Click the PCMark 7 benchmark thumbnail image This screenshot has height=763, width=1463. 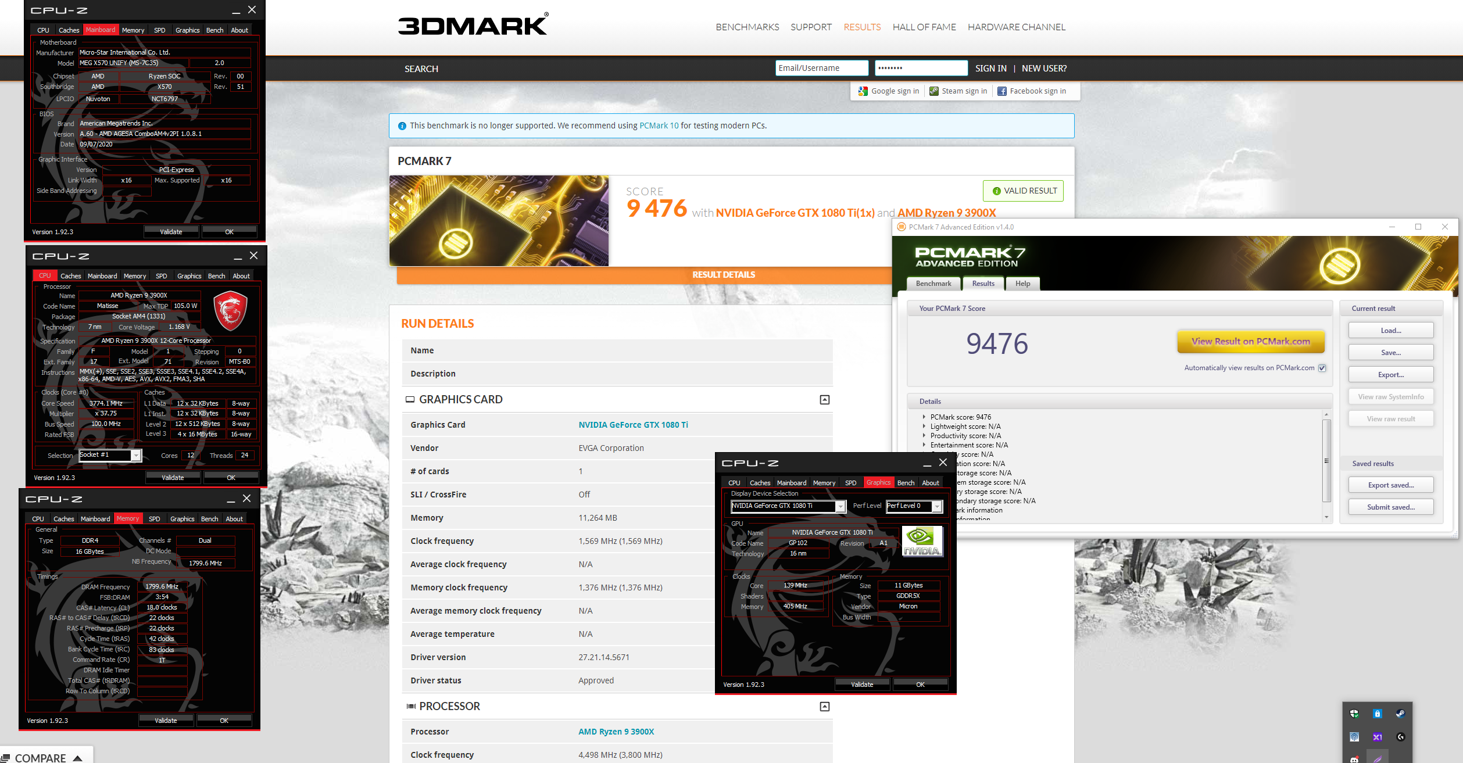tap(499, 221)
